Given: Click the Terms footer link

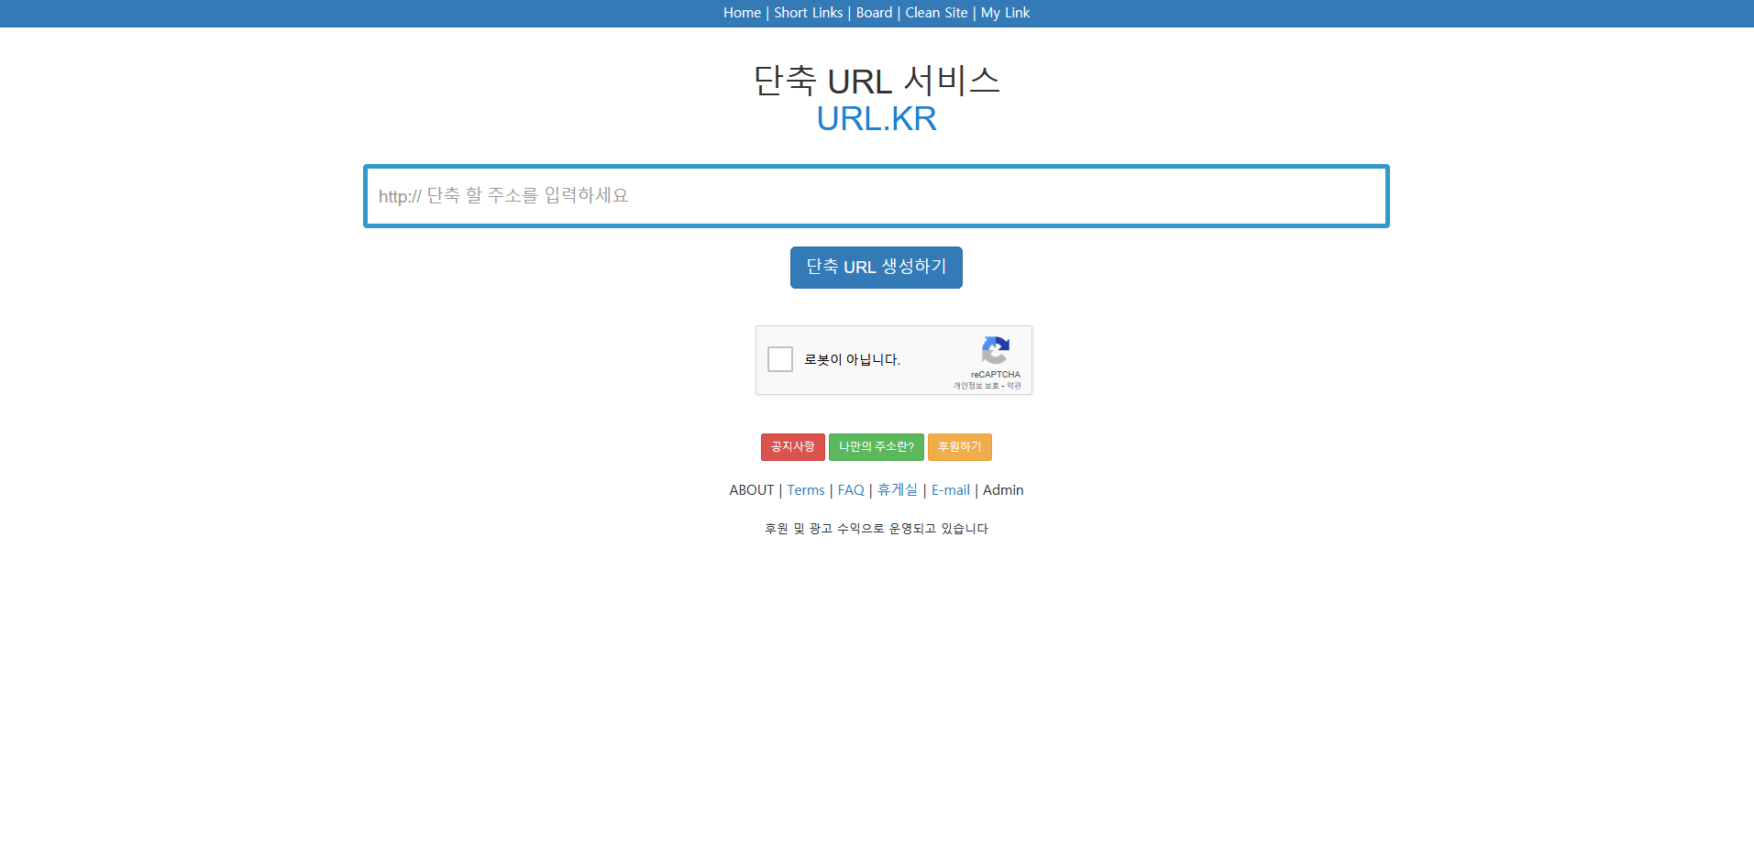Looking at the screenshot, I should pos(805,489).
